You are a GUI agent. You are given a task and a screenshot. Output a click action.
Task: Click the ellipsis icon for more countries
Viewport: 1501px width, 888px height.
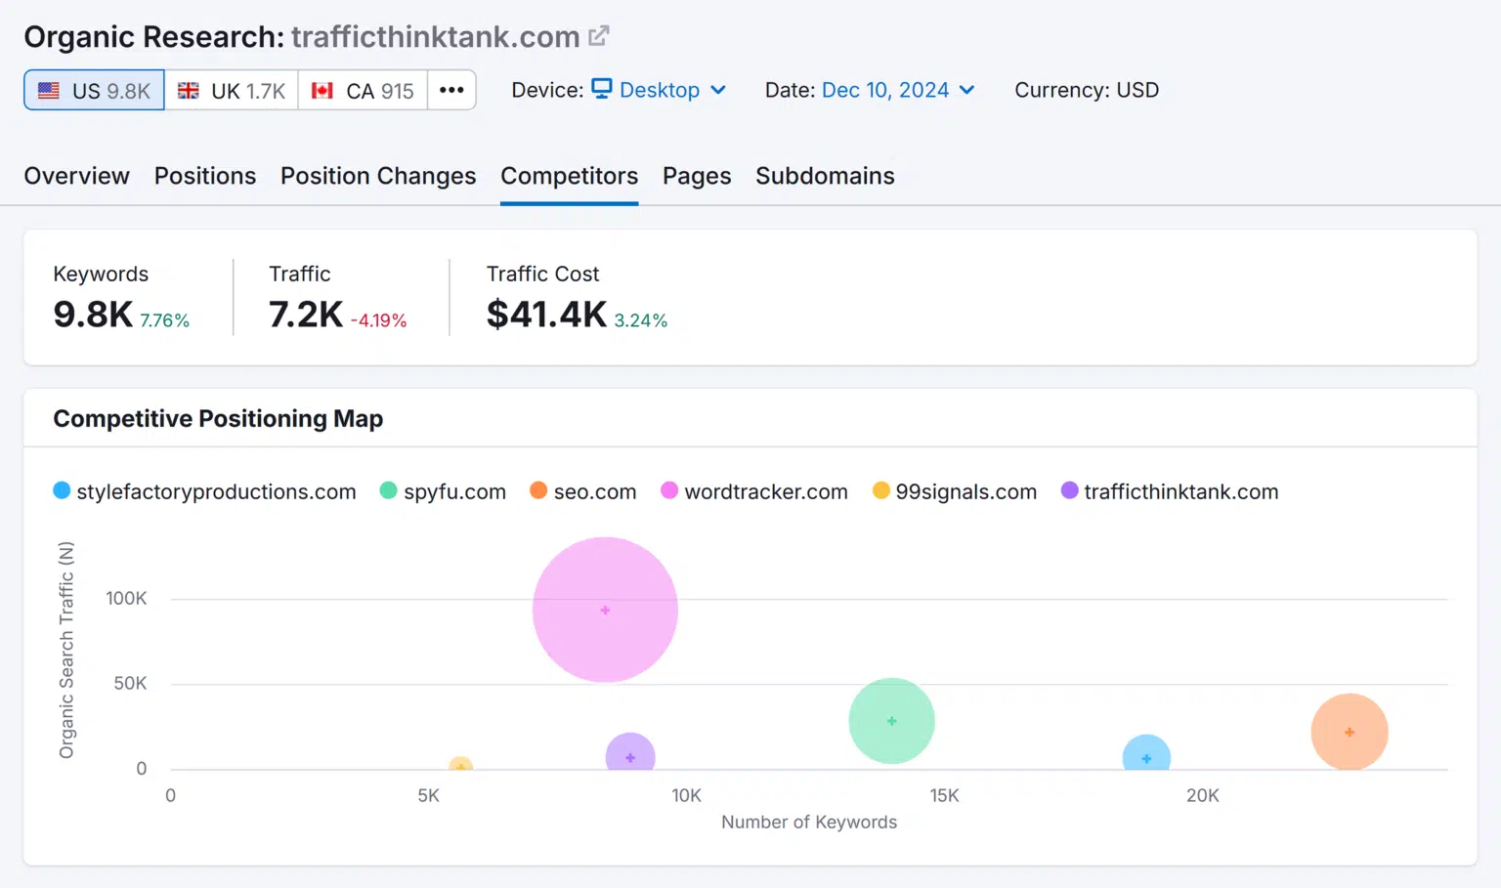click(451, 90)
